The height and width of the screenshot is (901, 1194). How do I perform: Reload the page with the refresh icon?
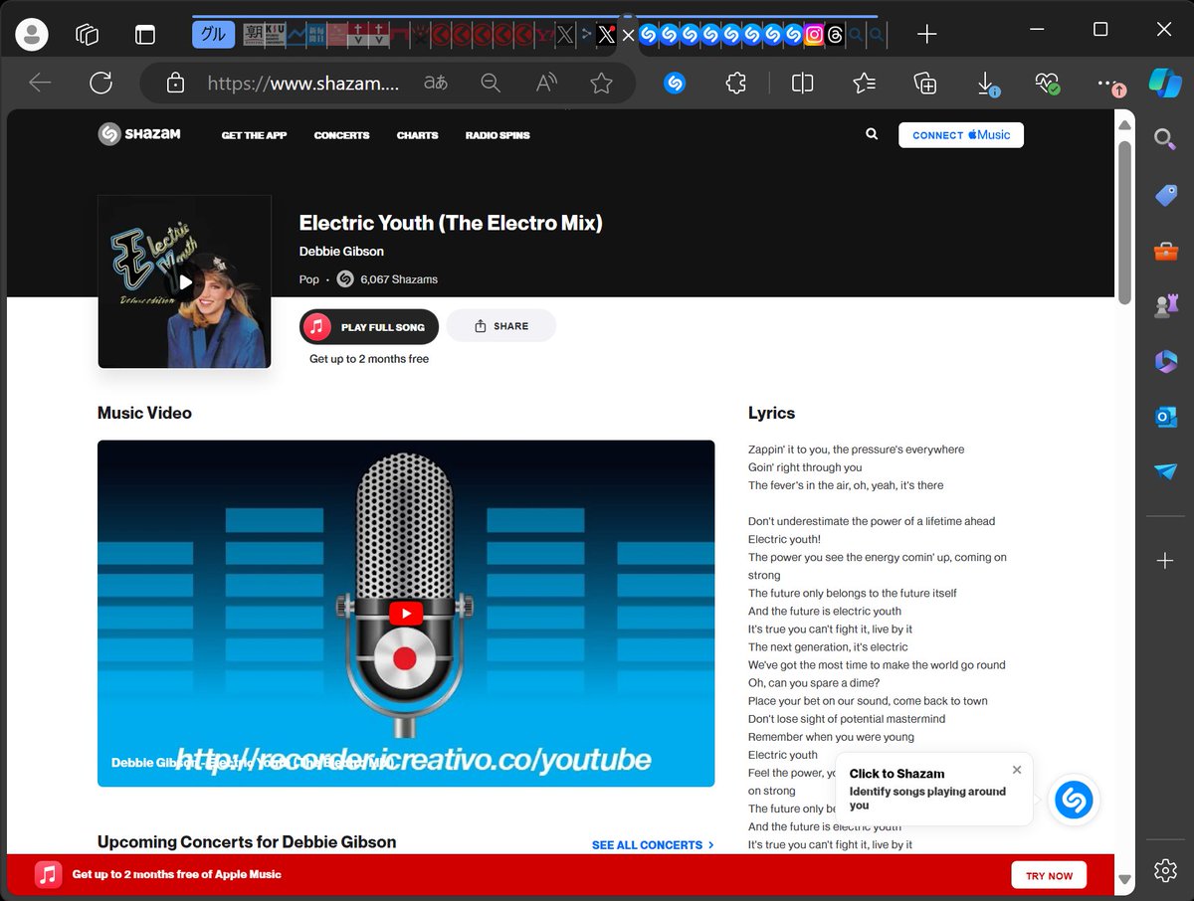pyautogui.click(x=100, y=84)
